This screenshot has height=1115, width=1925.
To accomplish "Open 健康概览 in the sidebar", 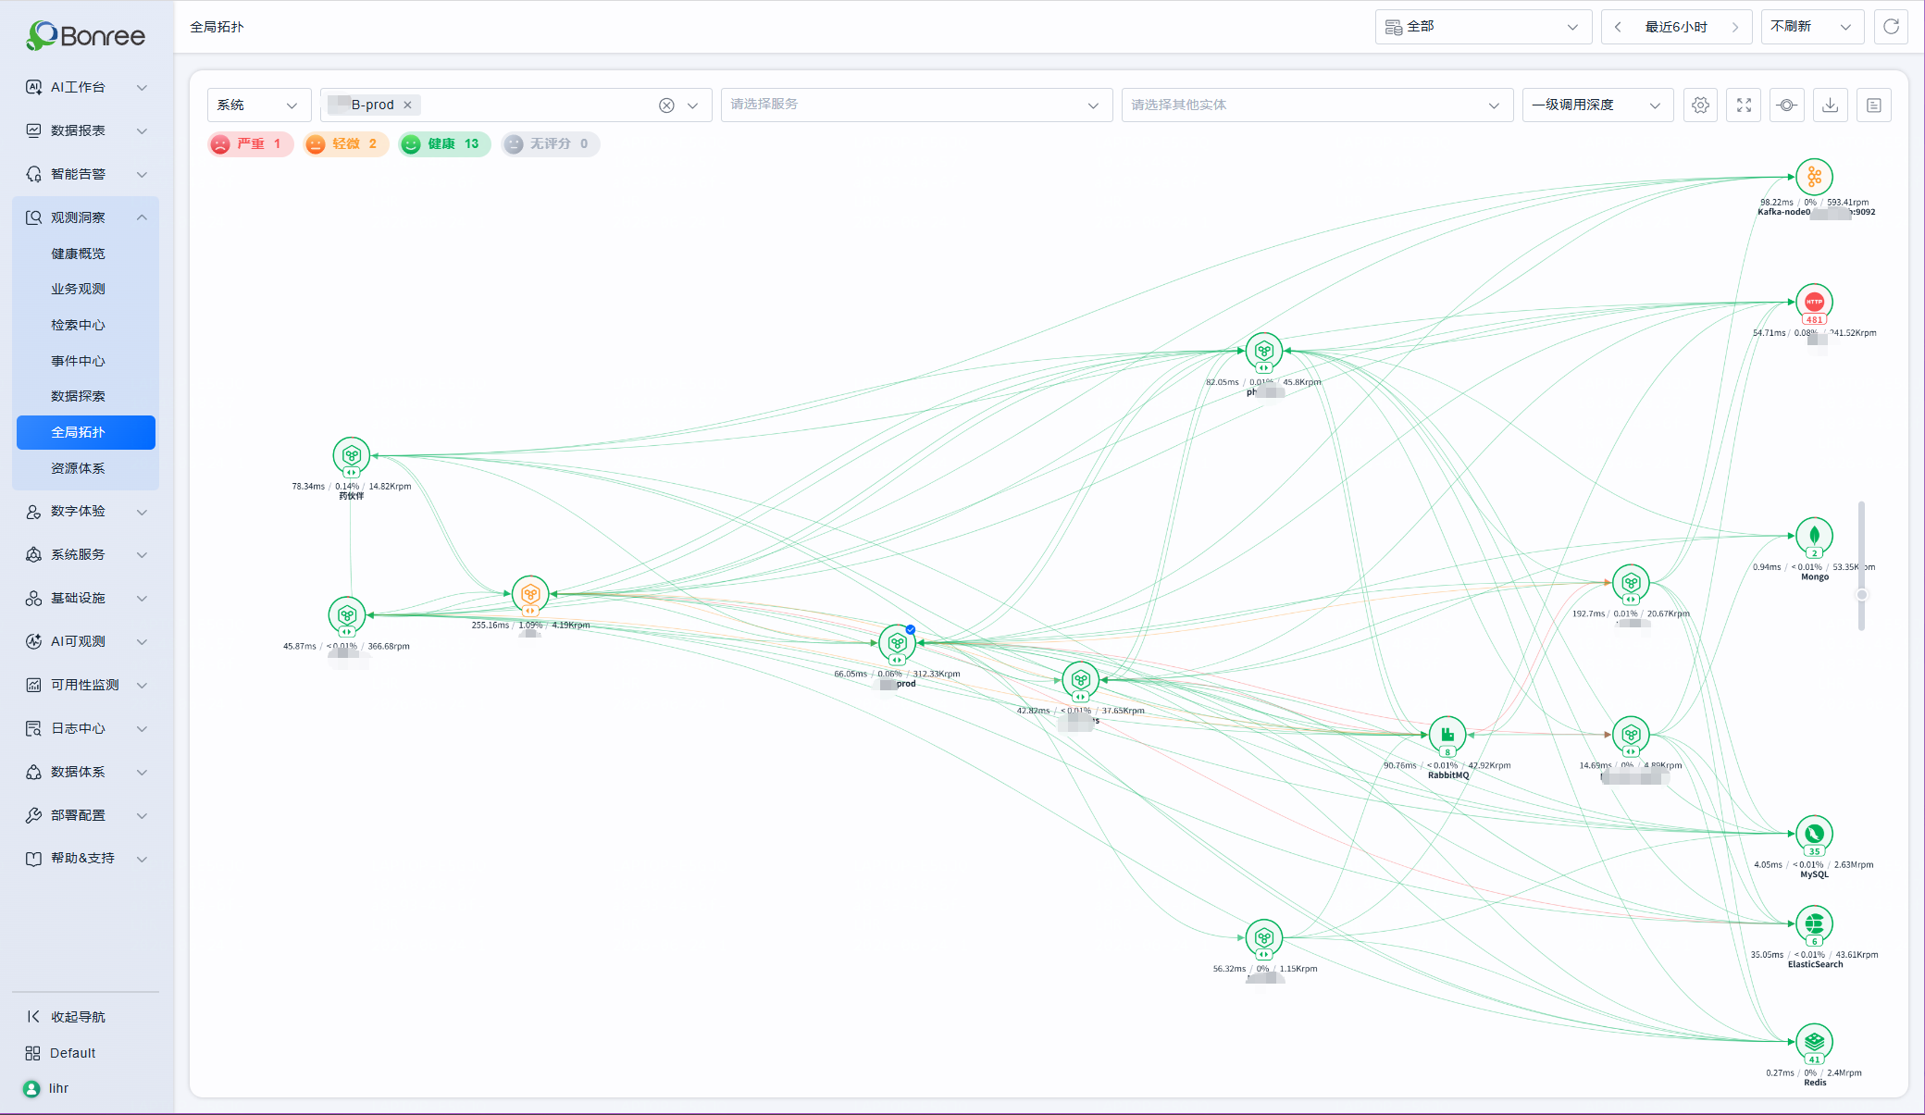I will coord(79,254).
